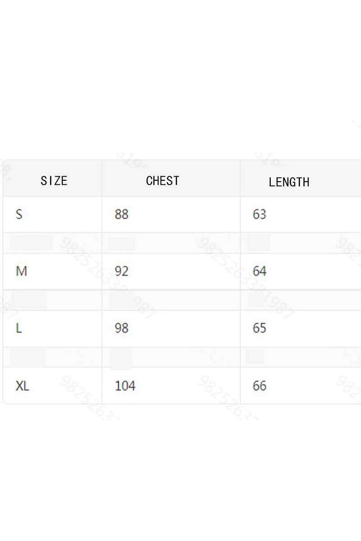Click length value 63
Viewport: 361px width, 541px height.
click(259, 214)
